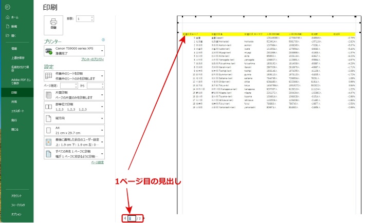Image resolution: width=370 pixels, height=223 pixels.
Task: Open フィードバック in the sidebar
Action: 17,205
